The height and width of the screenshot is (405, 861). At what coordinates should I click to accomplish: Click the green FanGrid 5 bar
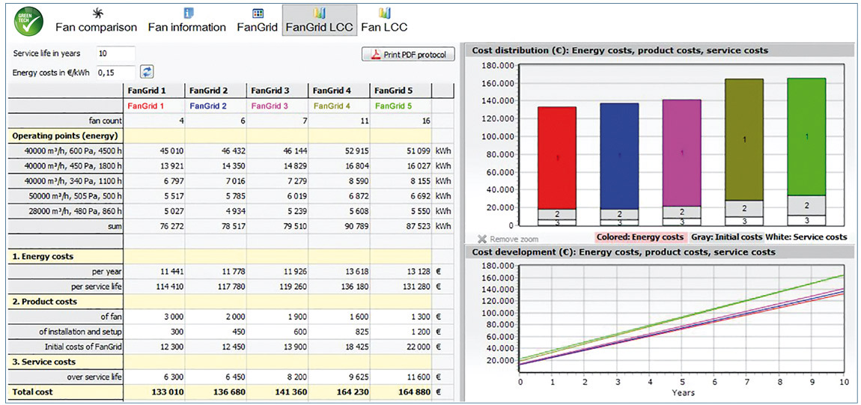tap(806, 137)
